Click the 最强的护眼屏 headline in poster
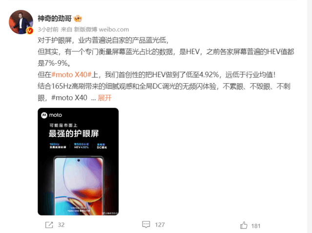 point(74,133)
